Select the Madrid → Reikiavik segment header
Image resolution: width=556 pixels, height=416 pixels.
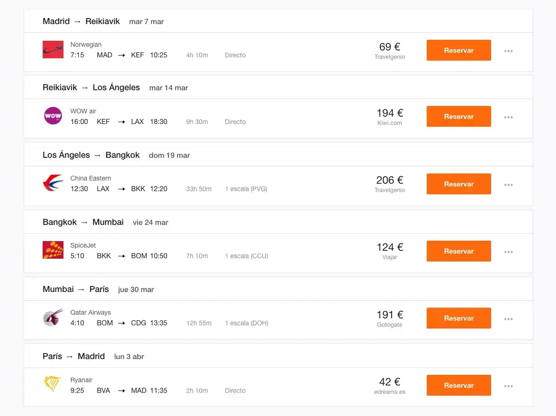278,21
